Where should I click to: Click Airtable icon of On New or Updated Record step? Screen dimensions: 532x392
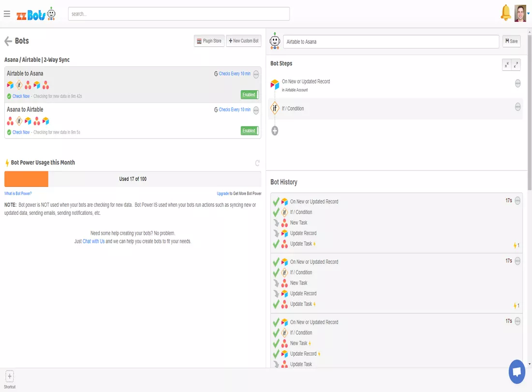pyautogui.click(x=275, y=84)
